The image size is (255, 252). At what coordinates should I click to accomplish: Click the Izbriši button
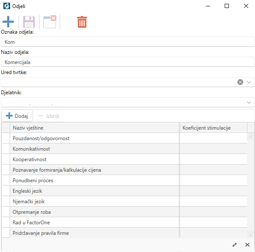tap(49, 116)
